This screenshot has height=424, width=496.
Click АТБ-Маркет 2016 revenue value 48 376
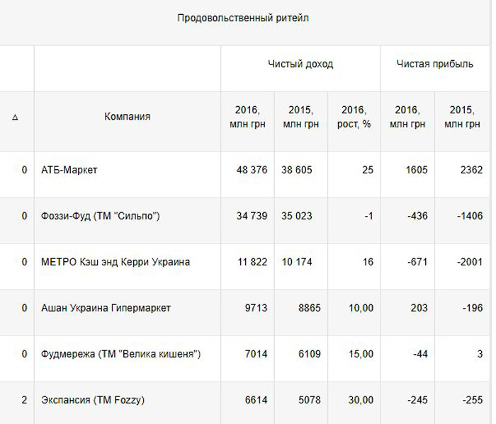click(252, 170)
